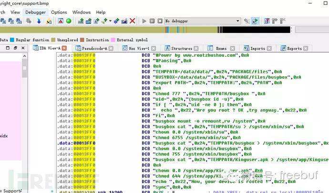Click the Exports tab icon
The height and width of the screenshot is (193, 329).
coord(283,48)
